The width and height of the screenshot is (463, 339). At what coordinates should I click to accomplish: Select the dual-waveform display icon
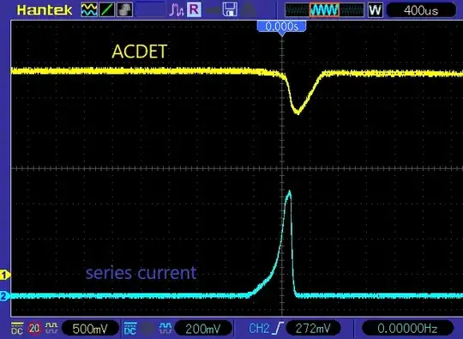tap(89, 9)
